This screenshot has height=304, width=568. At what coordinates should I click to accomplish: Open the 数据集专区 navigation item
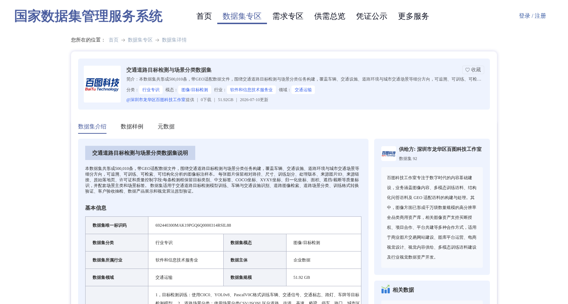(x=242, y=16)
